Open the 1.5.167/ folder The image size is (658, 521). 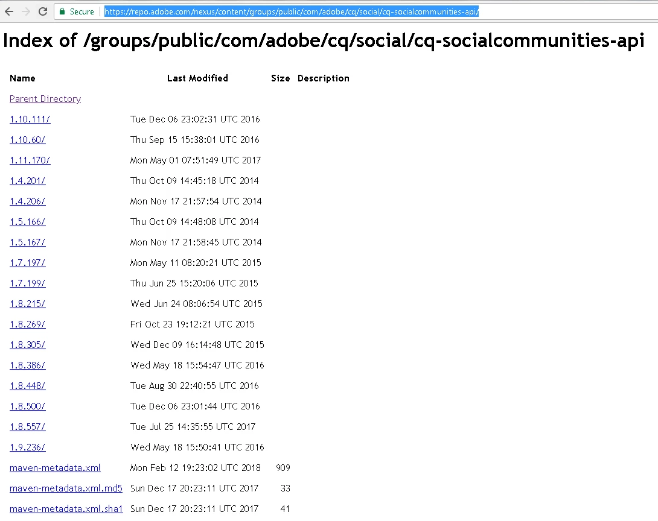tap(28, 242)
